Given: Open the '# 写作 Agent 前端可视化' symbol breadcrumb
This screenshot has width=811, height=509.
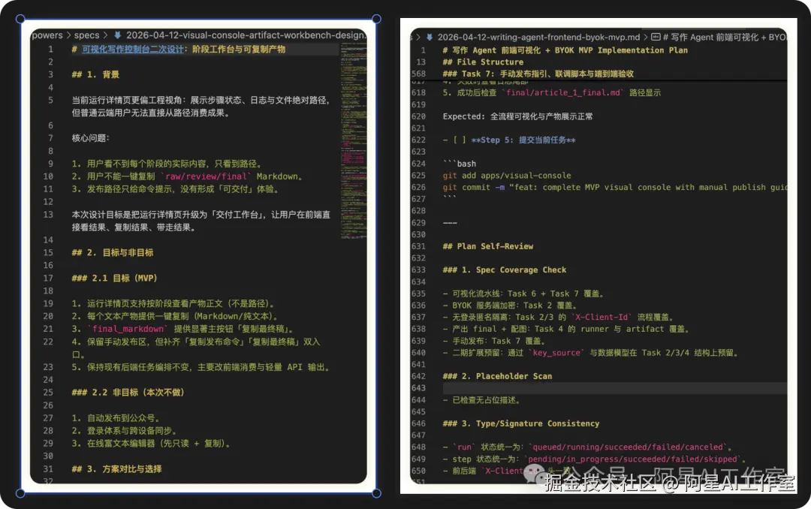Looking at the screenshot, I should tap(725, 38).
